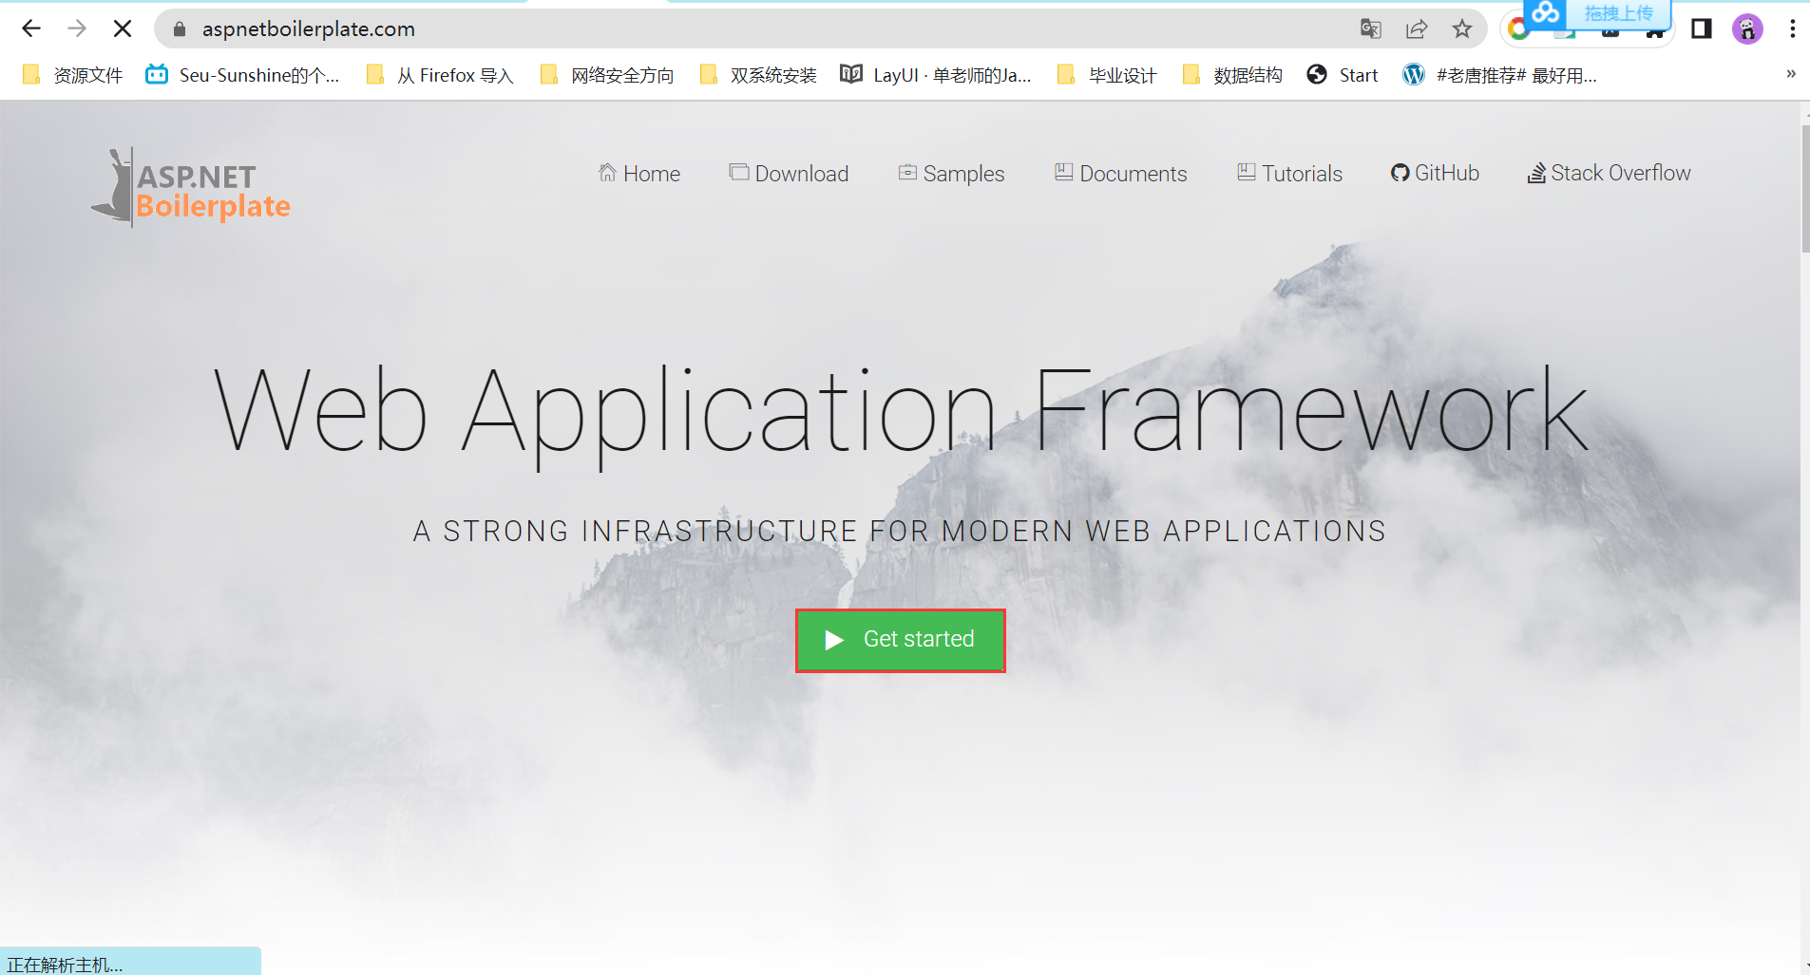1810x975 pixels.
Task: Click the browser forward arrow
Action: point(77,28)
